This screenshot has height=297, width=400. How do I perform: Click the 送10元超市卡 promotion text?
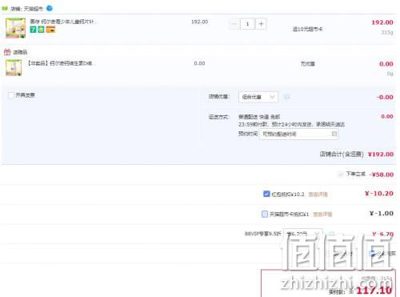307,29
